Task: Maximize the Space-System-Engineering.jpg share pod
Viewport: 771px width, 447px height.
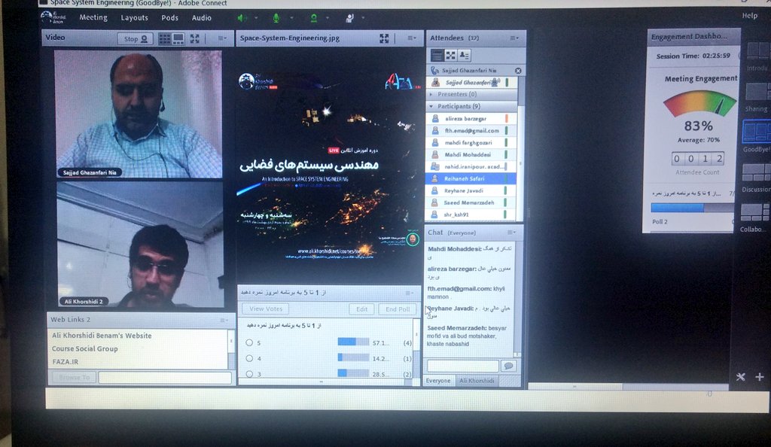Action: [384, 38]
